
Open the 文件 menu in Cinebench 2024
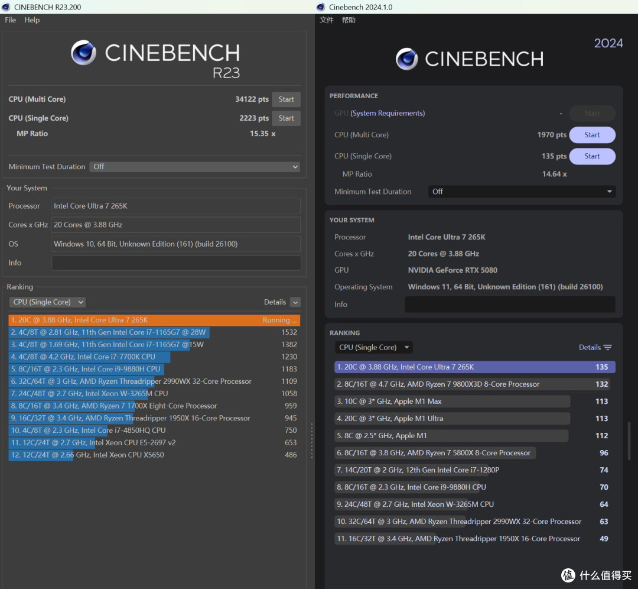coord(326,20)
